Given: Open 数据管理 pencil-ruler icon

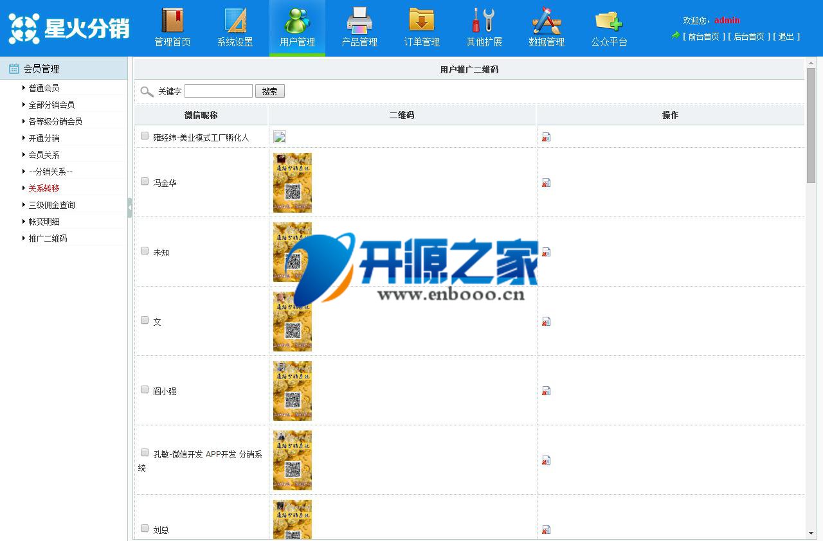Looking at the screenshot, I should coord(547,21).
